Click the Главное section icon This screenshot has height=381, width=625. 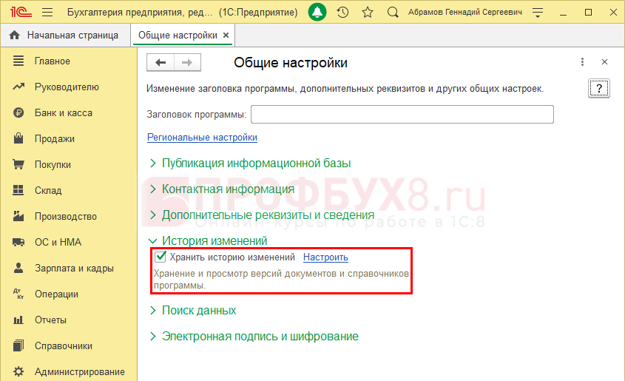(18, 61)
